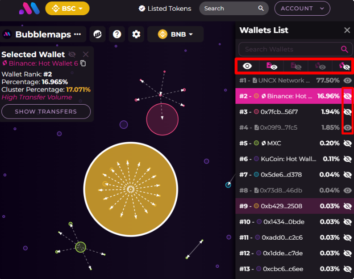354x279 pixels.
Task: Expand the BNB token dropdown
Action: pos(175,34)
